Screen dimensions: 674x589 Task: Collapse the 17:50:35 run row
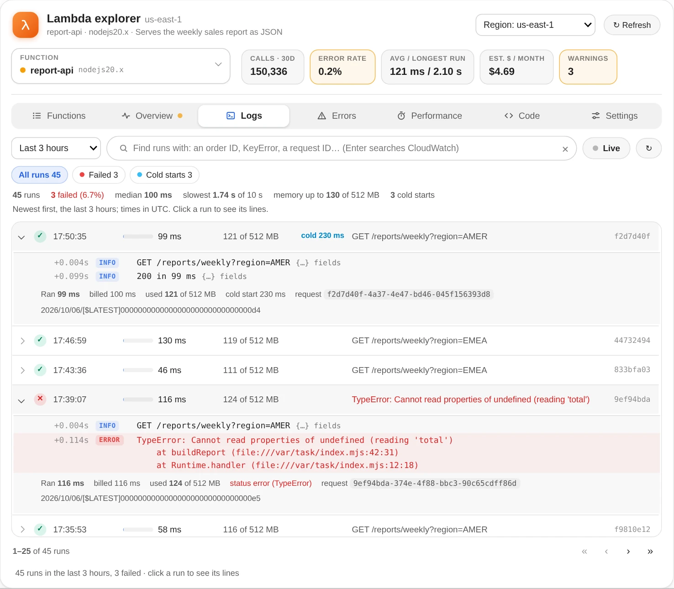pyautogui.click(x=336, y=237)
